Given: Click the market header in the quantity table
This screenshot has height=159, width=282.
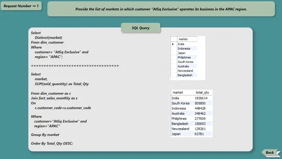Looking at the screenshot, I should click(178, 93).
